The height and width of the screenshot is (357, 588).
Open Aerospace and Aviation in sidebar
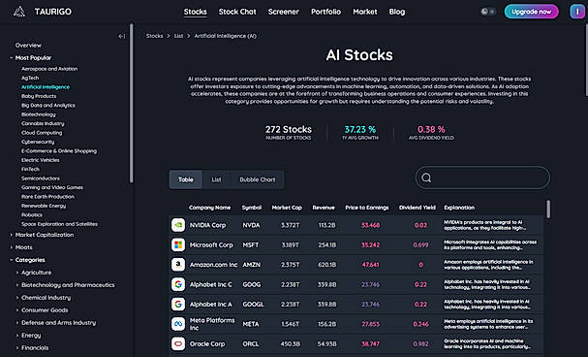click(x=49, y=69)
